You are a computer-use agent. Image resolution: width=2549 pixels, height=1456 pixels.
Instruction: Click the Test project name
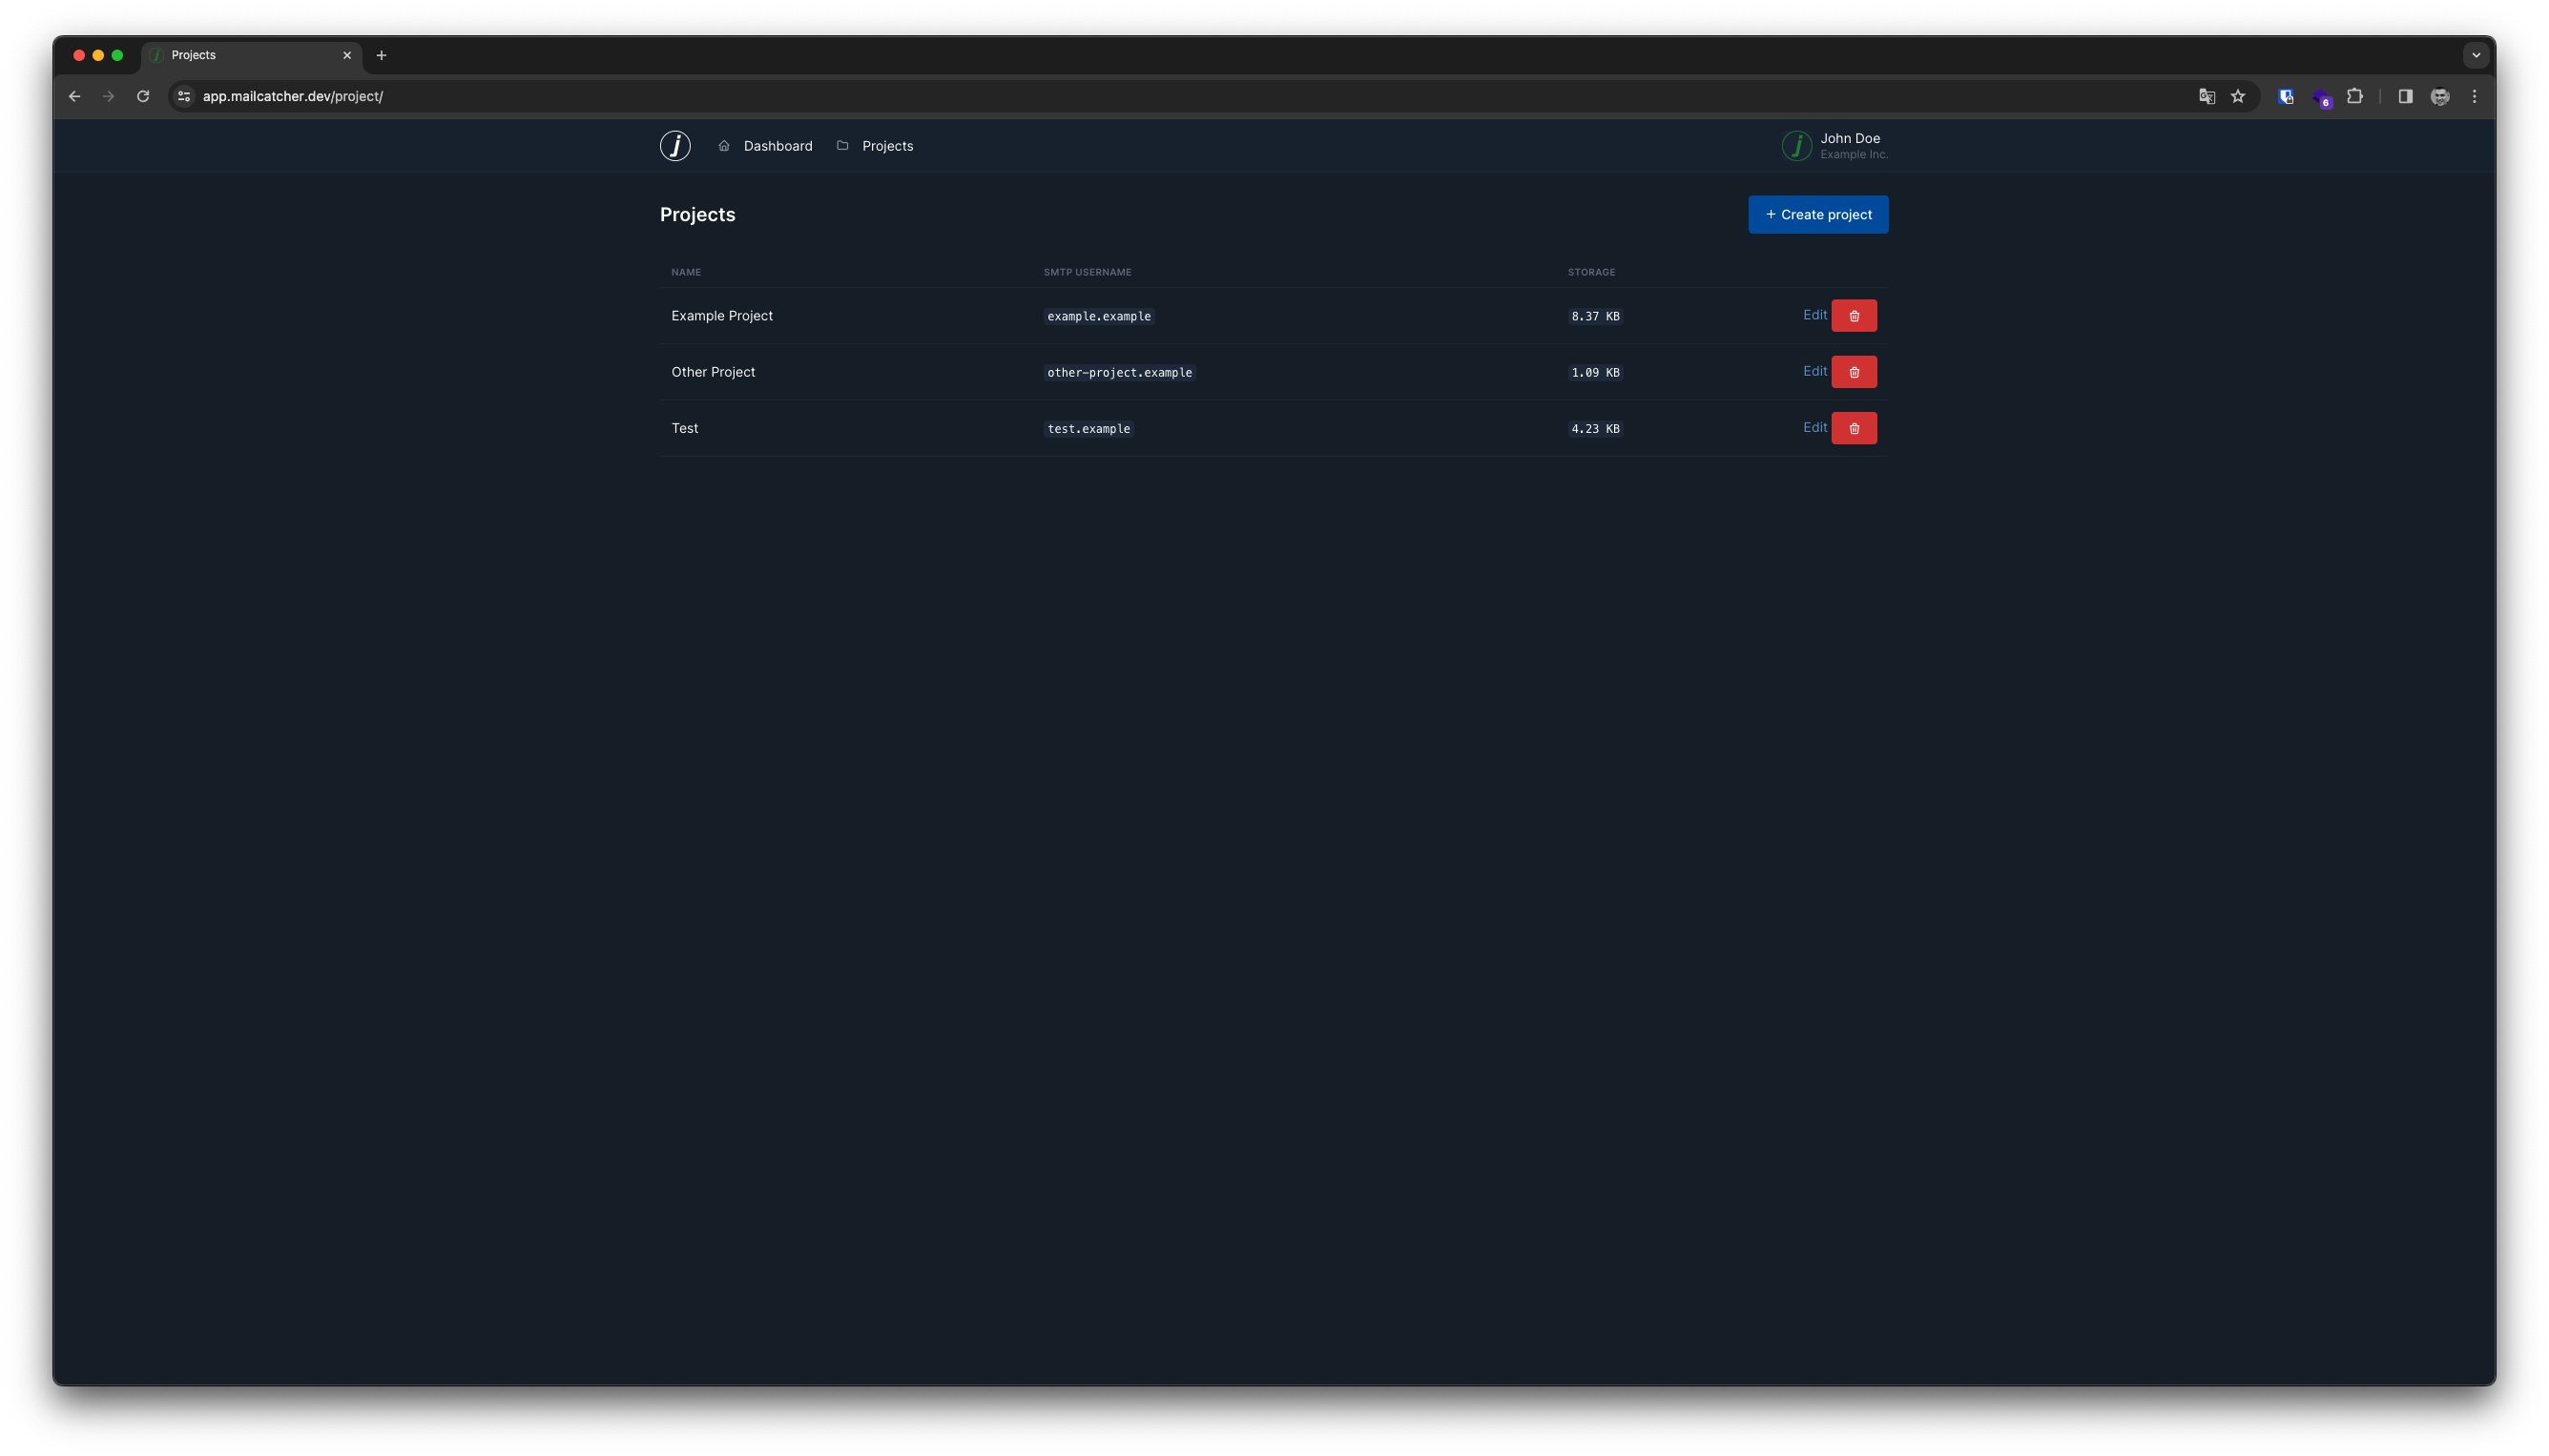(x=684, y=428)
